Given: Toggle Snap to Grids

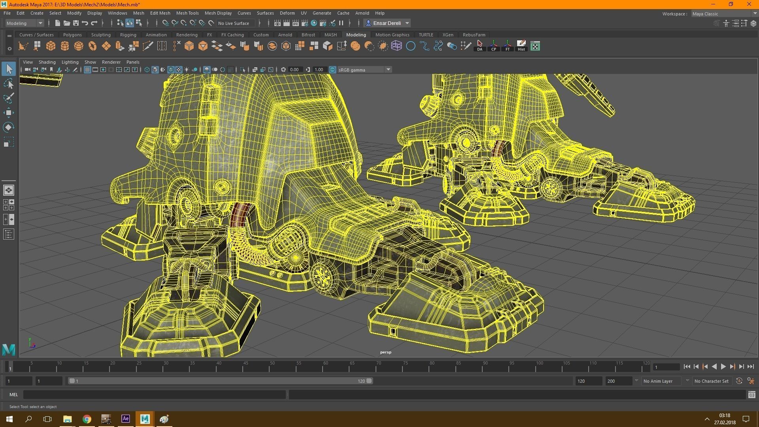Looking at the screenshot, I should tap(166, 23).
